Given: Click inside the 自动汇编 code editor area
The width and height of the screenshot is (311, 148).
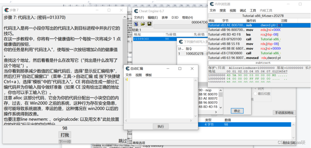Looking at the screenshot, I should point(161,98).
